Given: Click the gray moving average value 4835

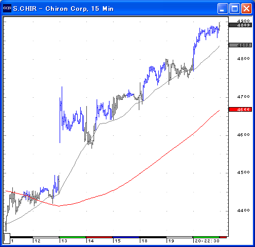Looking at the screenshot, I should coord(240,45).
